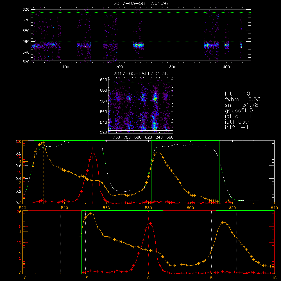Click x-axis label 840 under middle image
The image size is (281, 281).
159,137
